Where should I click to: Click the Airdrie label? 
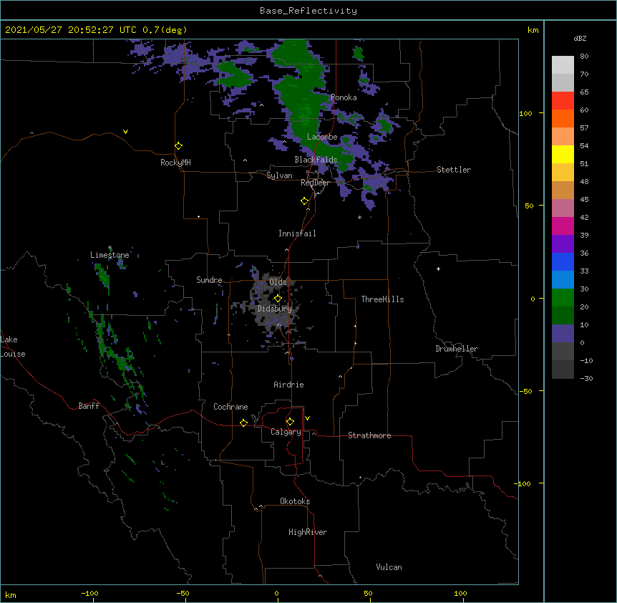[x=288, y=385]
